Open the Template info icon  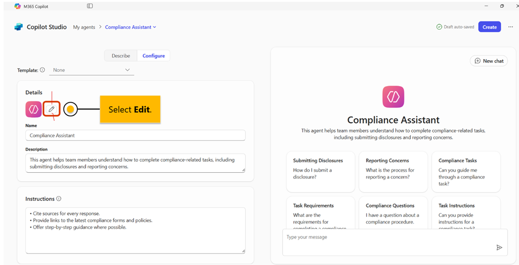click(x=43, y=70)
